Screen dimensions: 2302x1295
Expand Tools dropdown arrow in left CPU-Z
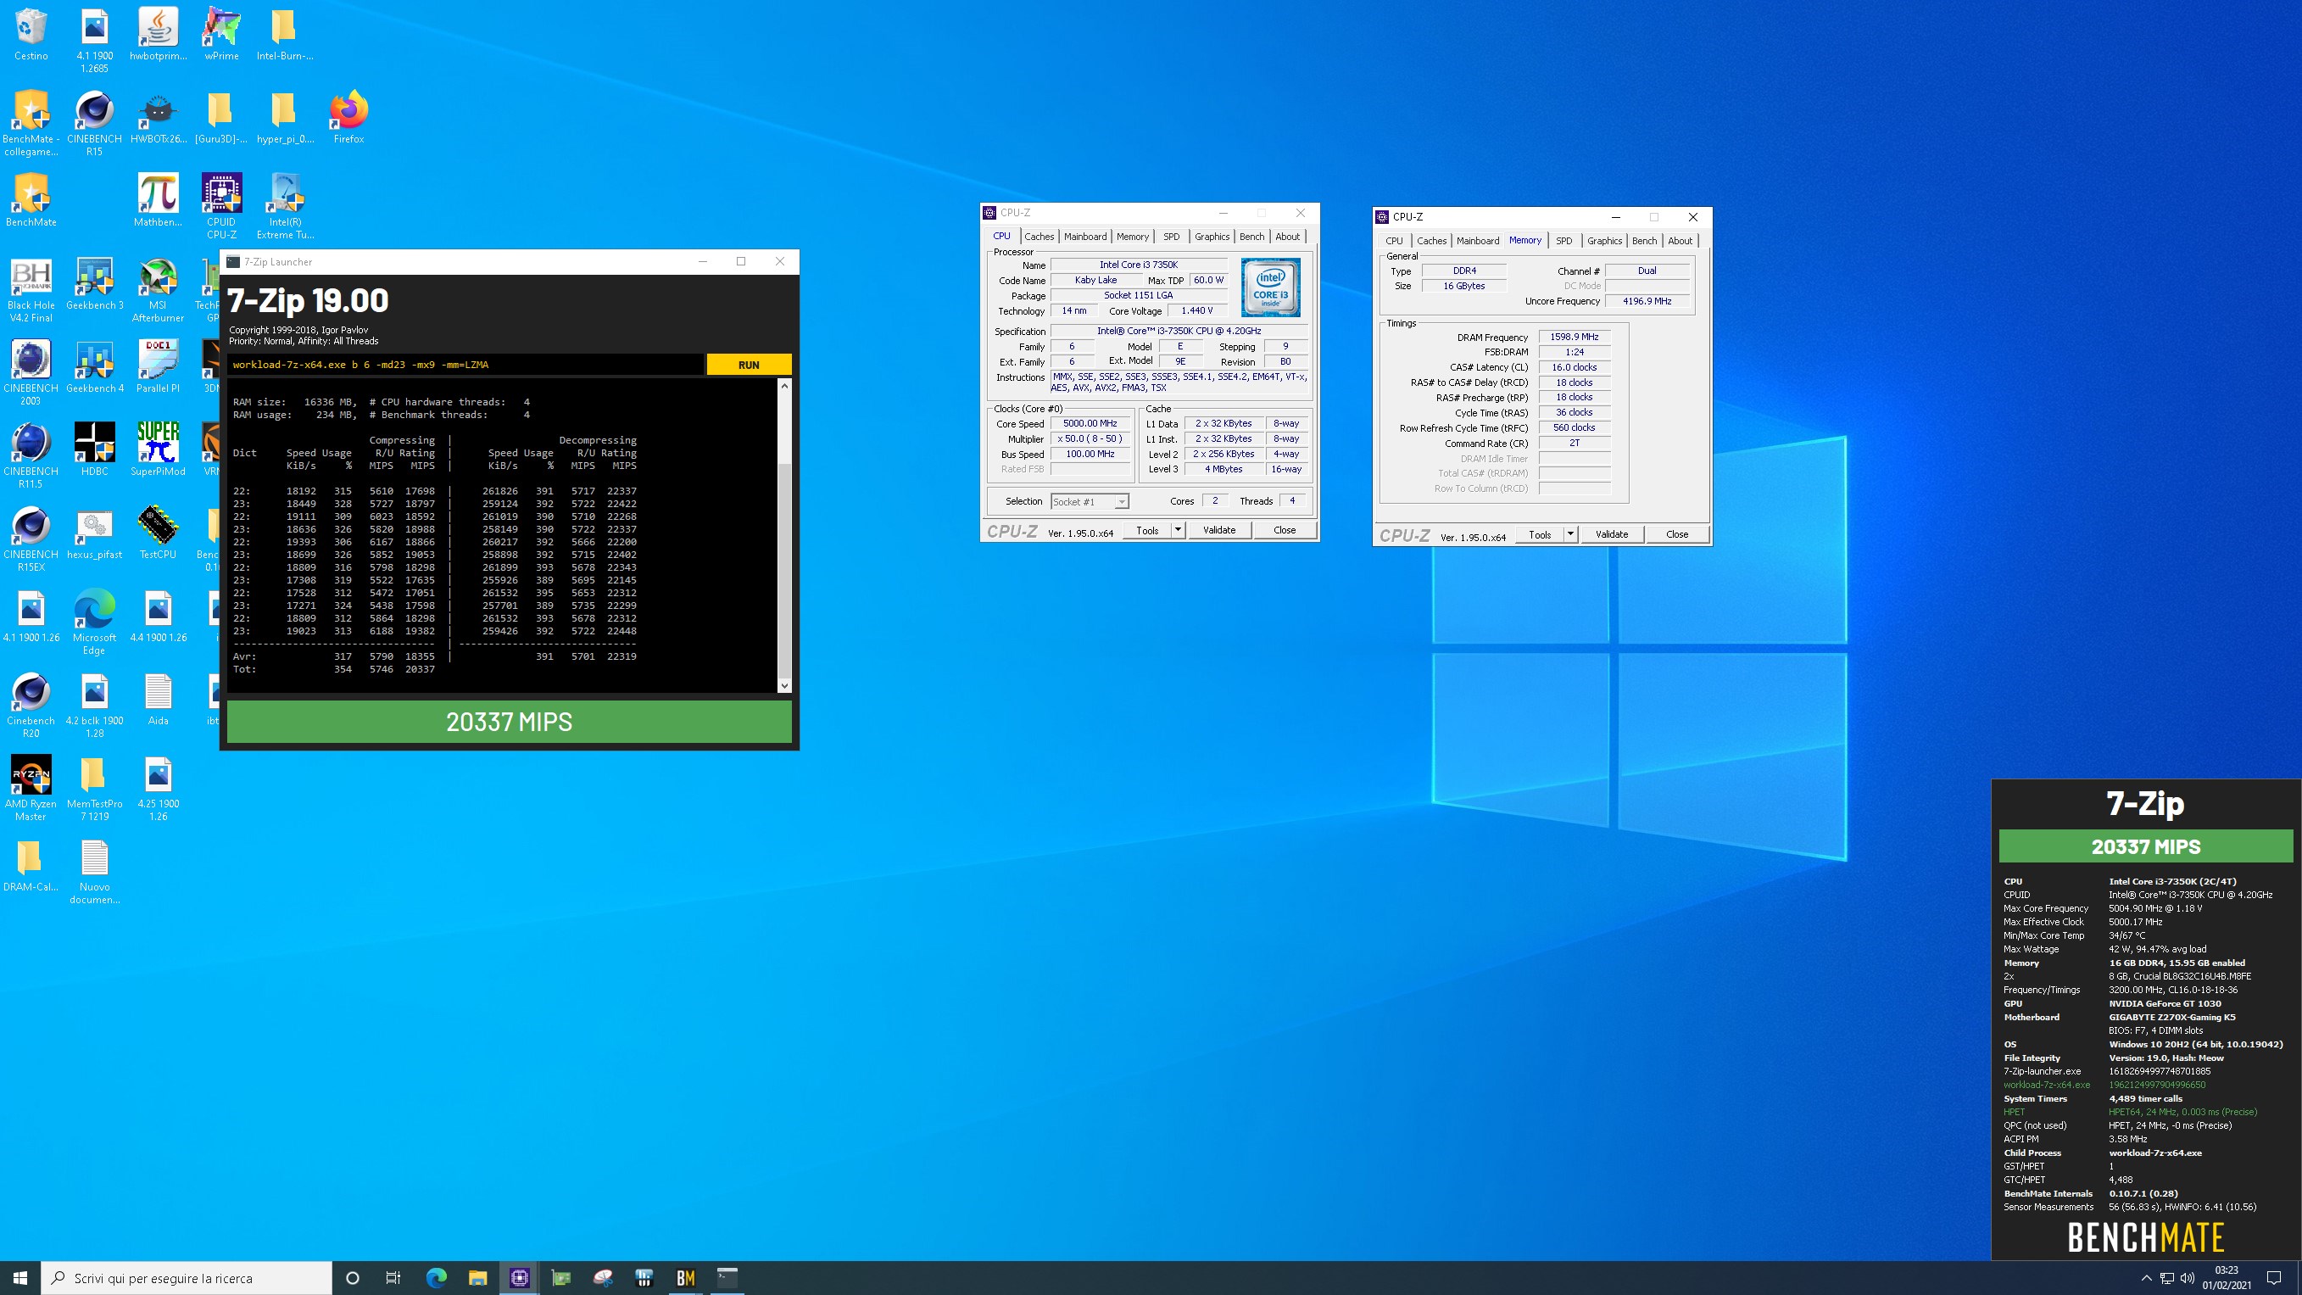tap(1178, 530)
